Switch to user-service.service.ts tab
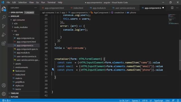This screenshot has height=102, width=181. pos(124,8)
